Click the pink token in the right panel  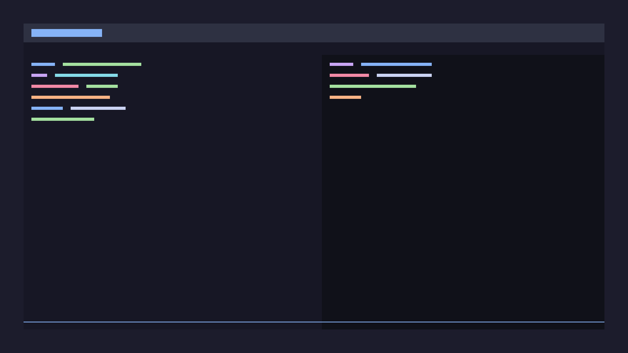349,75
